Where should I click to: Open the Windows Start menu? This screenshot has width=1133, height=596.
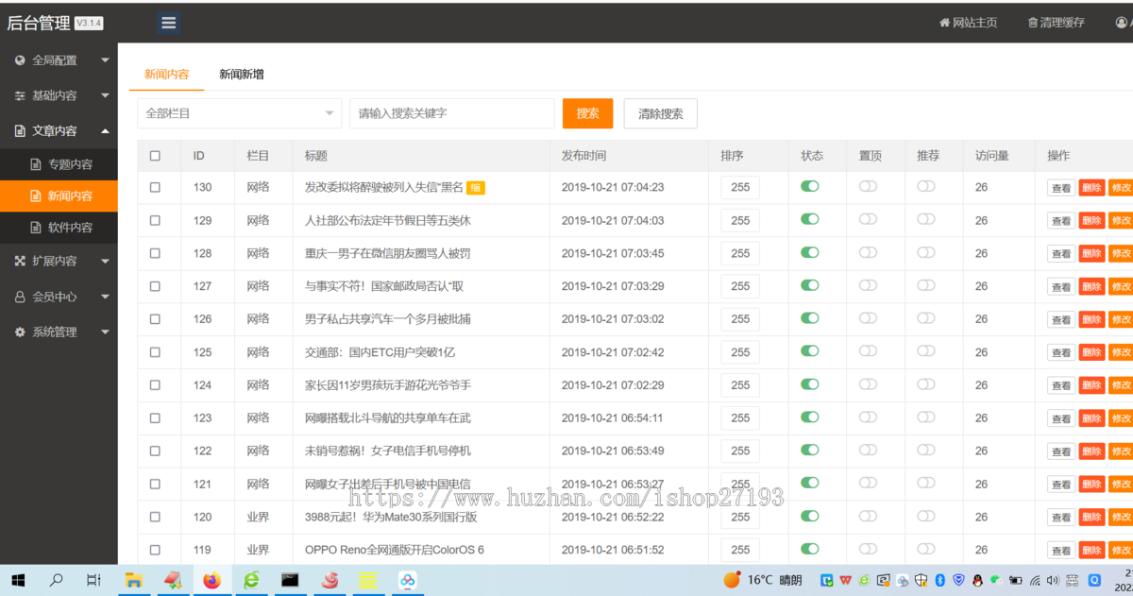pyautogui.click(x=18, y=580)
